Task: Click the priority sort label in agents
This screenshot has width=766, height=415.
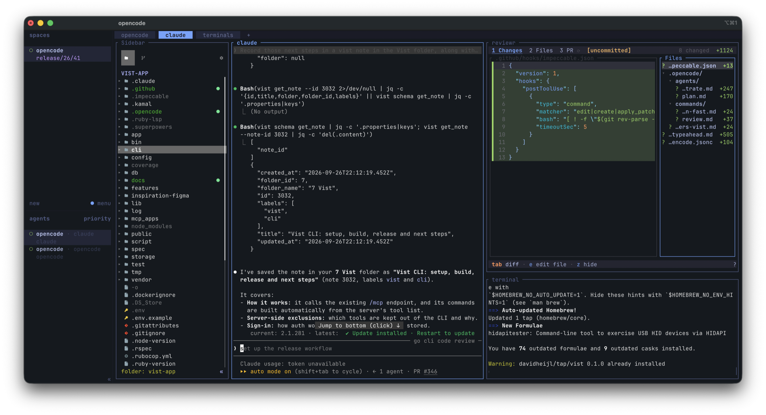Action: pyautogui.click(x=97, y=219)
